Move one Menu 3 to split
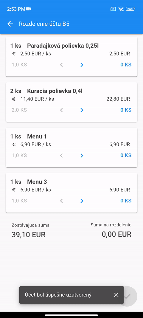This screenshot has width=143, height=318. [x=82, y=201]
